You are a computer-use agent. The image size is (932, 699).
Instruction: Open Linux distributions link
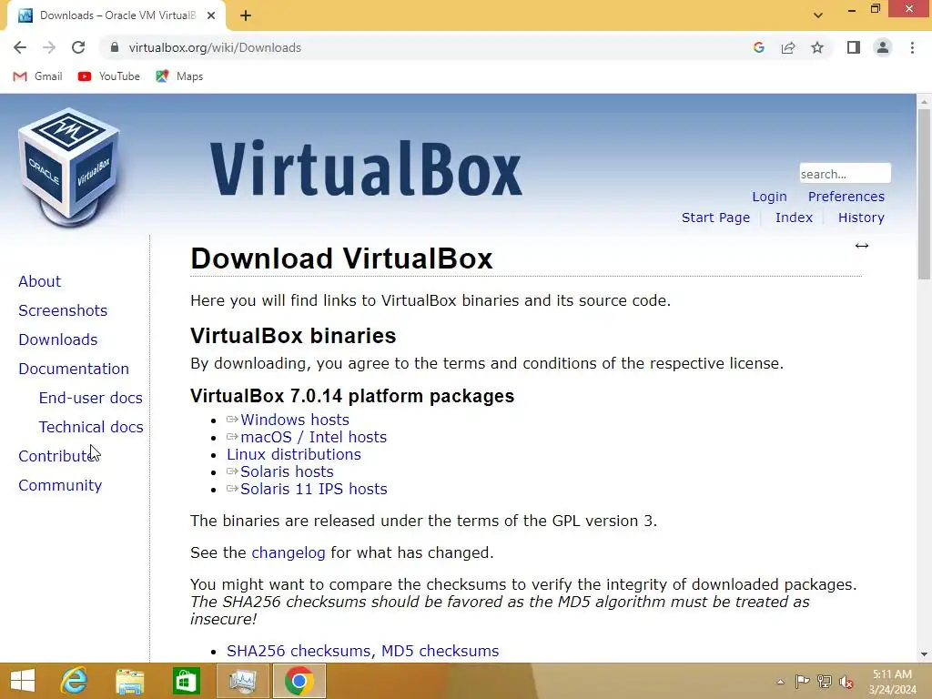[x=294, y=454]
